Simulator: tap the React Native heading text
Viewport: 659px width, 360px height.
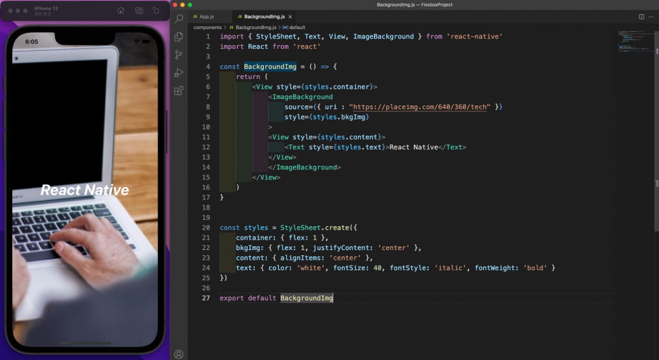click(85, 190)
